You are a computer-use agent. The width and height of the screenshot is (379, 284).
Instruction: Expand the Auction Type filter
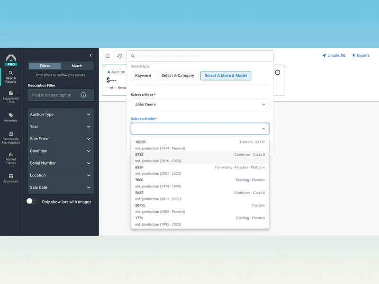(61, 115)
